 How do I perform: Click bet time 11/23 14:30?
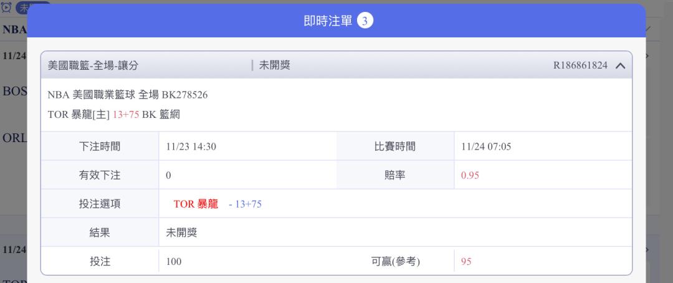[191, 147]
